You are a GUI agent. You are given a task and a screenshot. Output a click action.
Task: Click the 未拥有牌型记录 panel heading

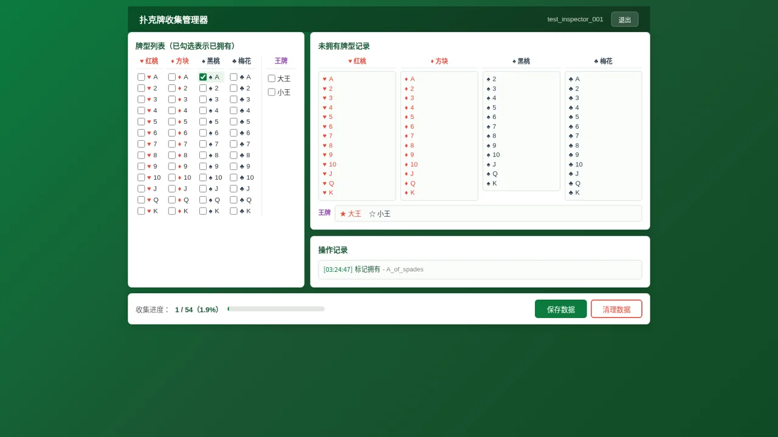pos(344,46)
